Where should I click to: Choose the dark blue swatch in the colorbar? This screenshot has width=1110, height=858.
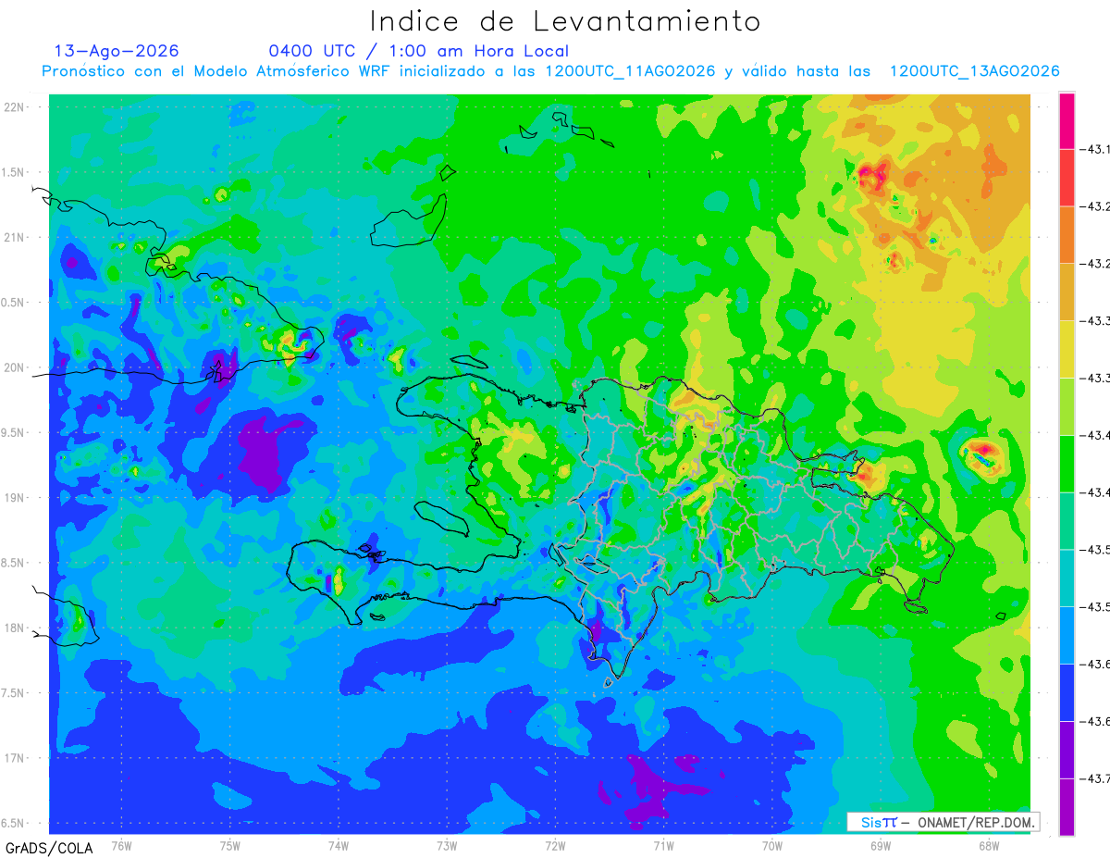tap(1067, 691)
